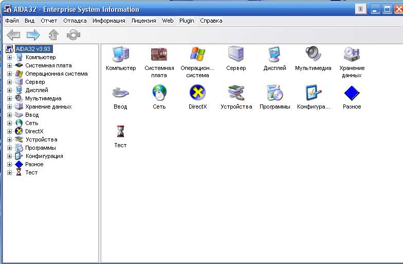Expand the Системная плата tree node
The width and height of the screenshot is (403, 264).
9,66
